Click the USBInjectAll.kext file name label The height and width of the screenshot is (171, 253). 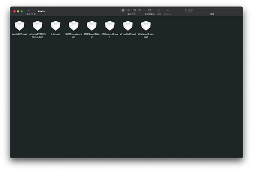click(x=110, y=36)
